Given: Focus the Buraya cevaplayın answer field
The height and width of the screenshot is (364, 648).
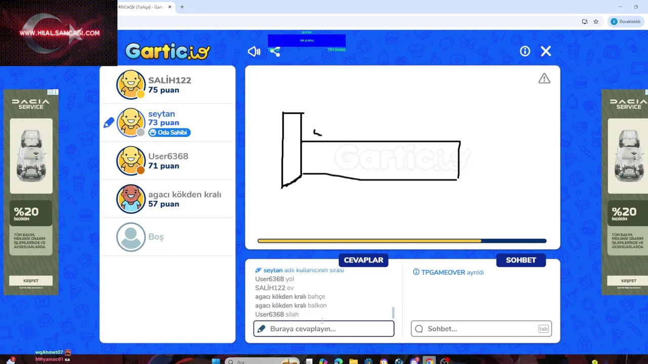Looking at the screenshot, I should coord(324,329).
